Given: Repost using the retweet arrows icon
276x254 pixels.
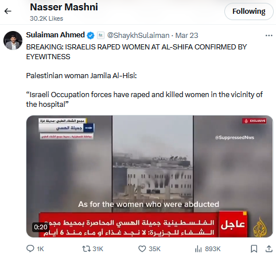Looking at the screenshot, I should click(x=86, y=249).
